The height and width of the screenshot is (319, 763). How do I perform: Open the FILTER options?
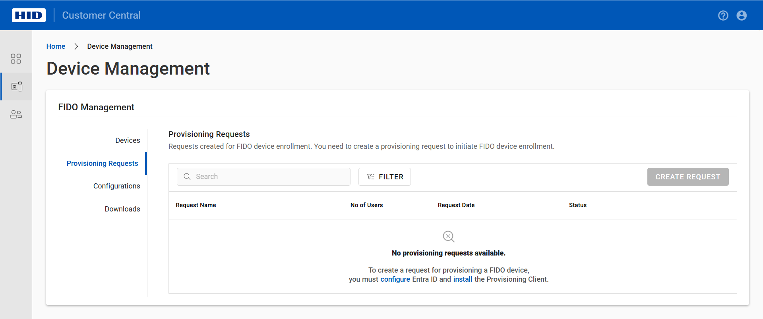point(384,177)
